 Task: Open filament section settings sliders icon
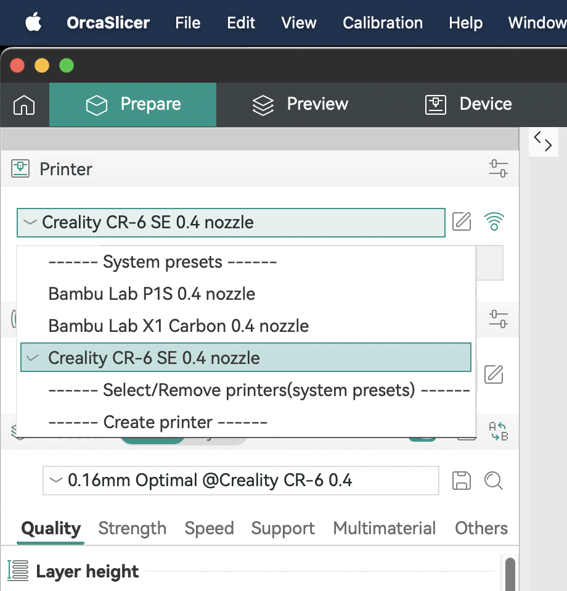click(x=498, y=319)
